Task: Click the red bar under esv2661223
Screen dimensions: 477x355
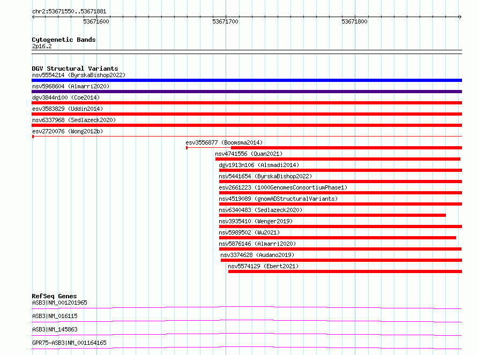Action: [340, 193]
